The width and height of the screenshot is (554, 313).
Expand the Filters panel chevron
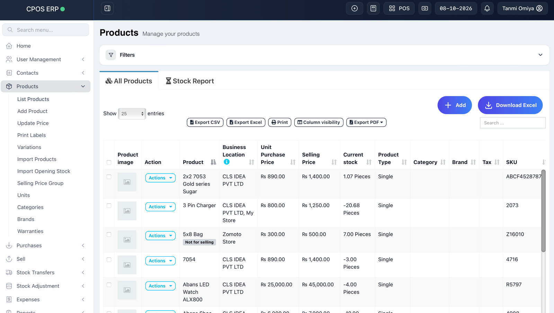[x=540, y=55]
